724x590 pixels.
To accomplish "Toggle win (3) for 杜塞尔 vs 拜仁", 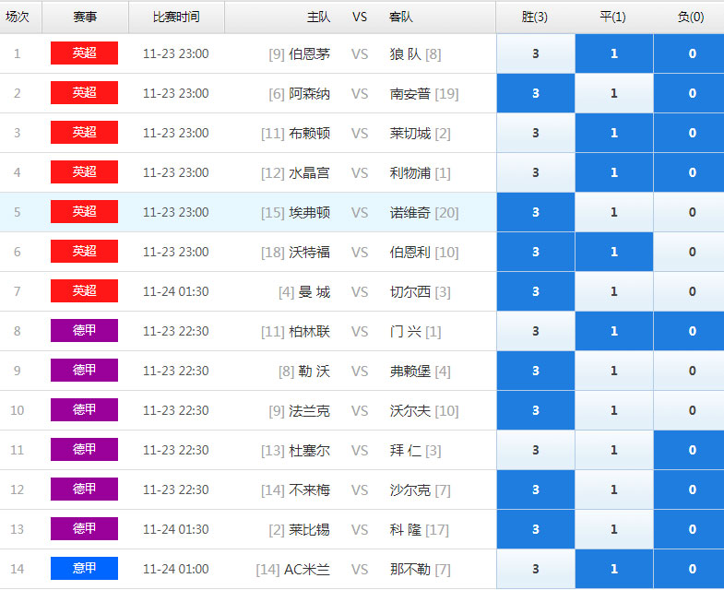I will [x=536, y=451].
